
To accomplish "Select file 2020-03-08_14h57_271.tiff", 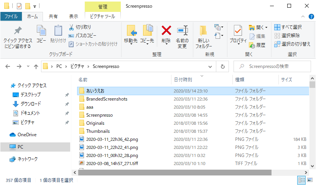I will [112, 164].
